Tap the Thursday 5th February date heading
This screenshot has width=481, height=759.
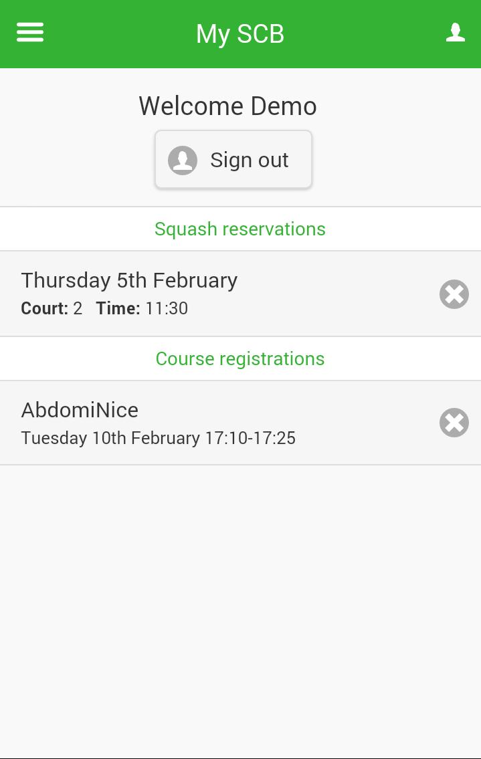[129, 280]
